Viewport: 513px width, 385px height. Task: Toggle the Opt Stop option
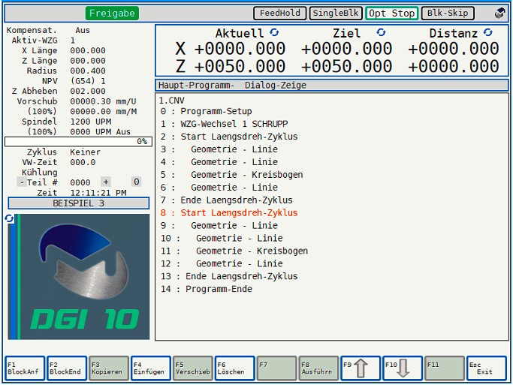(391, 13)
